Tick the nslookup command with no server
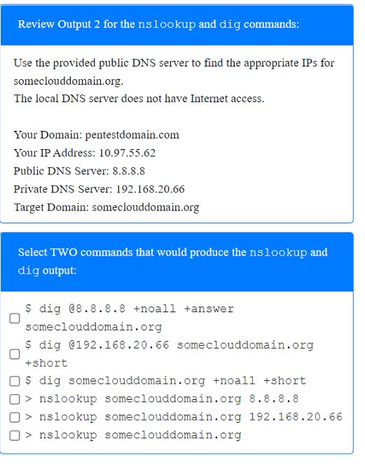The width and height of the screenshot is (365, 469). tap(15, 435)
